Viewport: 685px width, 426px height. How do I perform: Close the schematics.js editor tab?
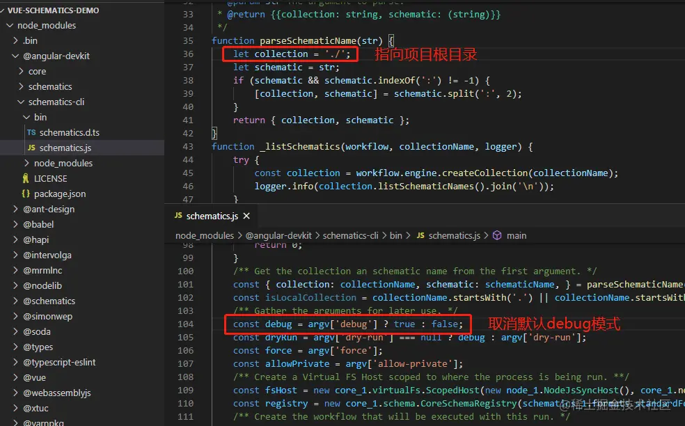pos(246,216)
